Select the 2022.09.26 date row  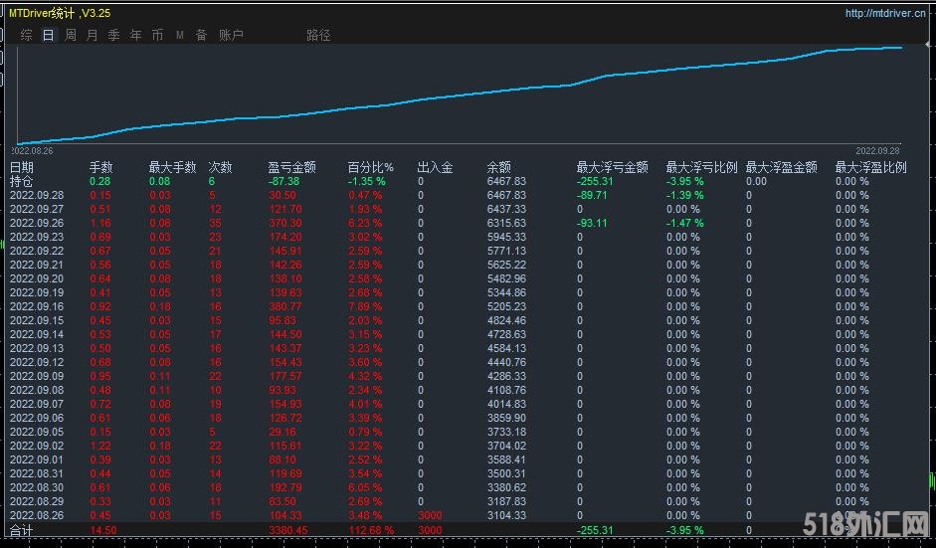tap(37, 223)
